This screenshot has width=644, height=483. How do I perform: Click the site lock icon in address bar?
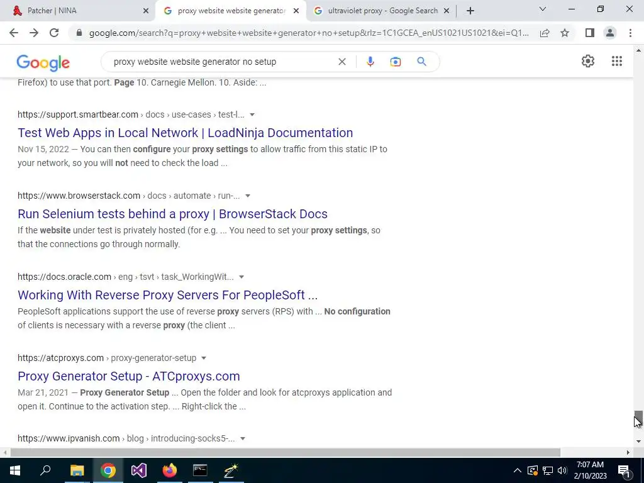tap(79, 33)
